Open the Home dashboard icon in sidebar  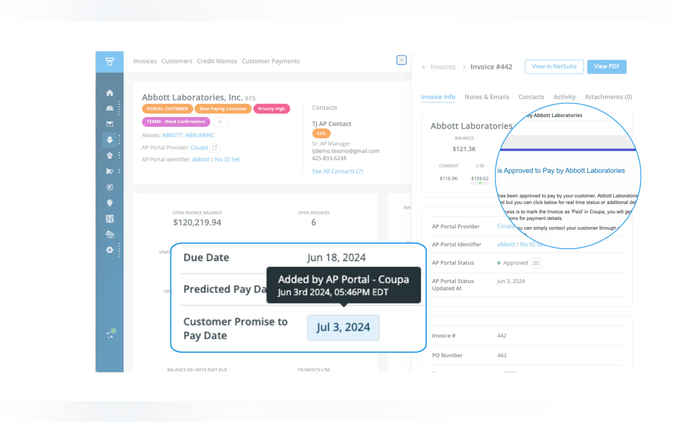[x=110, y=93]
